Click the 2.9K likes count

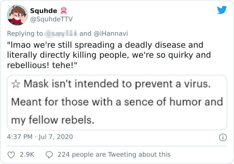[x=27, y=155]
